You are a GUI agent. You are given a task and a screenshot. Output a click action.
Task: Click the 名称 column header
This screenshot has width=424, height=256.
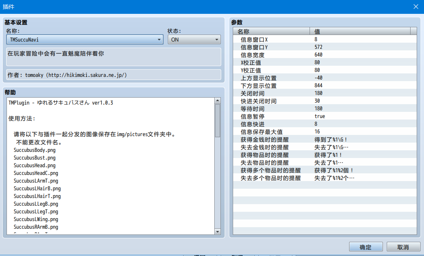click(271, 32)
